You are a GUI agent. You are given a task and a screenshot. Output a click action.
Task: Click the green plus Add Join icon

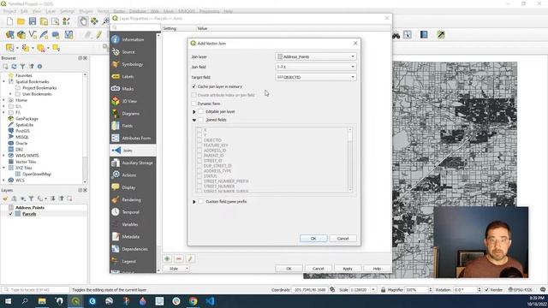click(x=167, y=258)
